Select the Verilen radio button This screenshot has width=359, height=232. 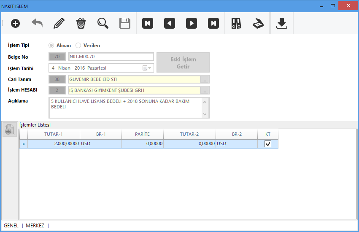(x=78, y=46)
